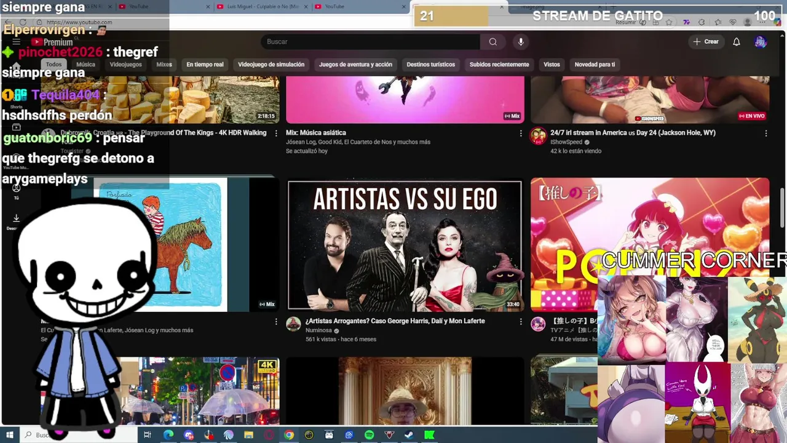Screen dimensions: 787x443
Task: Click the YouTube Premium logo
Action: (x=52, y=42)
